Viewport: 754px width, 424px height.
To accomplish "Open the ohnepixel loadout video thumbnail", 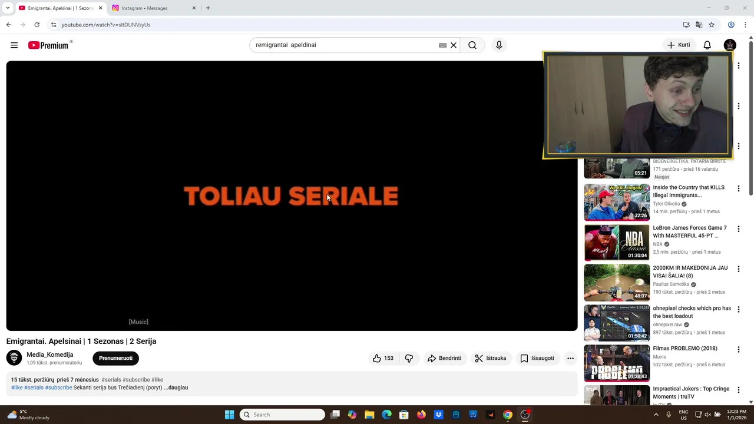I will click(617, 323).
